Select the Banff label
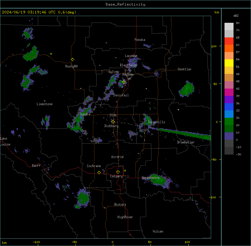This screenshot has height=246, width=251. point(36,166)
